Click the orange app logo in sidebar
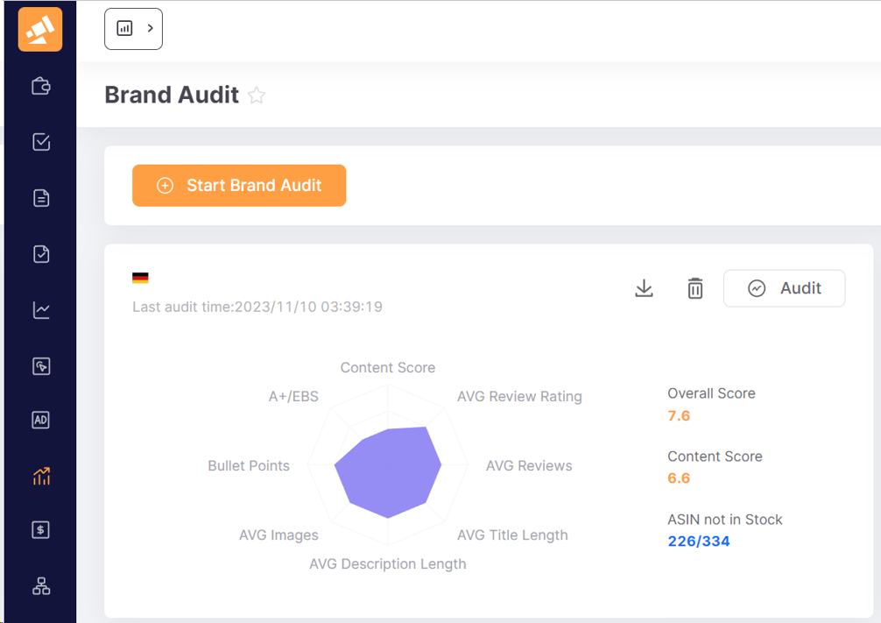 click(40, 30)
